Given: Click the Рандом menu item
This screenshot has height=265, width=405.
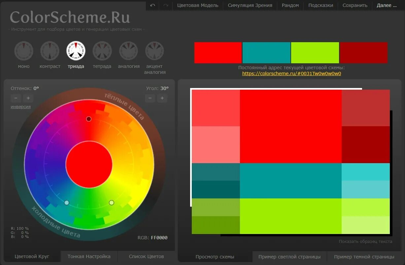Looking at the screenshot, I should [x=290, y=5].
